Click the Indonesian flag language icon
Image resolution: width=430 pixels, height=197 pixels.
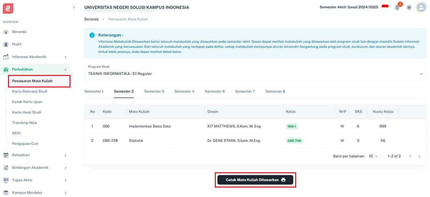coord(385,7)
